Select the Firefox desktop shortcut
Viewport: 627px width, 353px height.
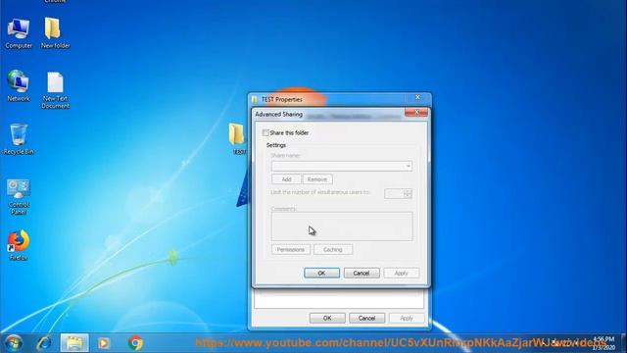(x=19, y=245)
